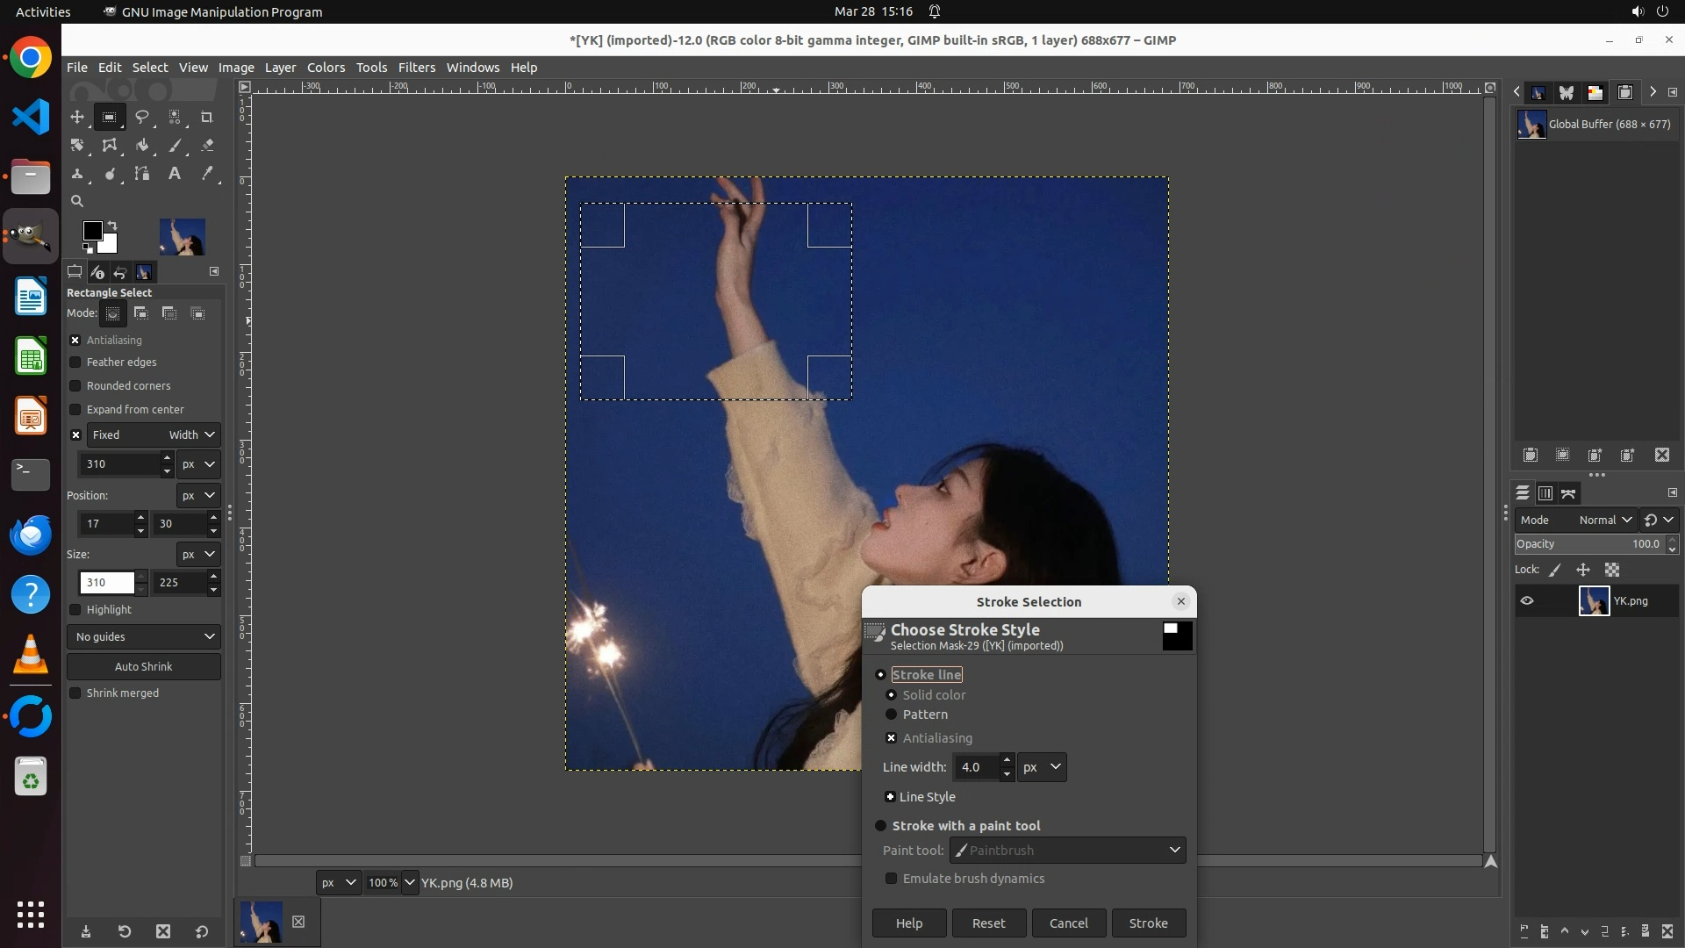Open the No guides dropdown
The image size is (1685, 948).
coord(144,637)
